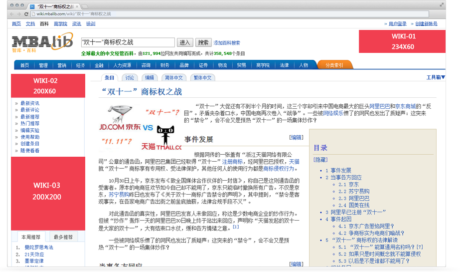Click JD vs Tmall article image
462x276 pixels.
click(x=140, y=127)
